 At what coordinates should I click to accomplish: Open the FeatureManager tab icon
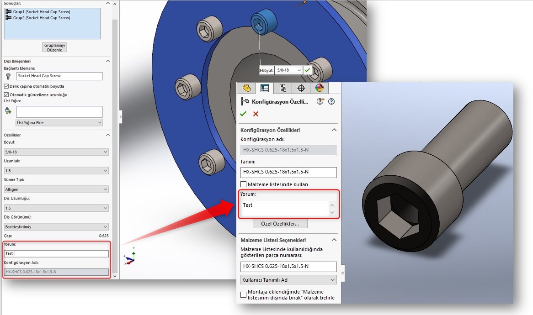(246, 88)
